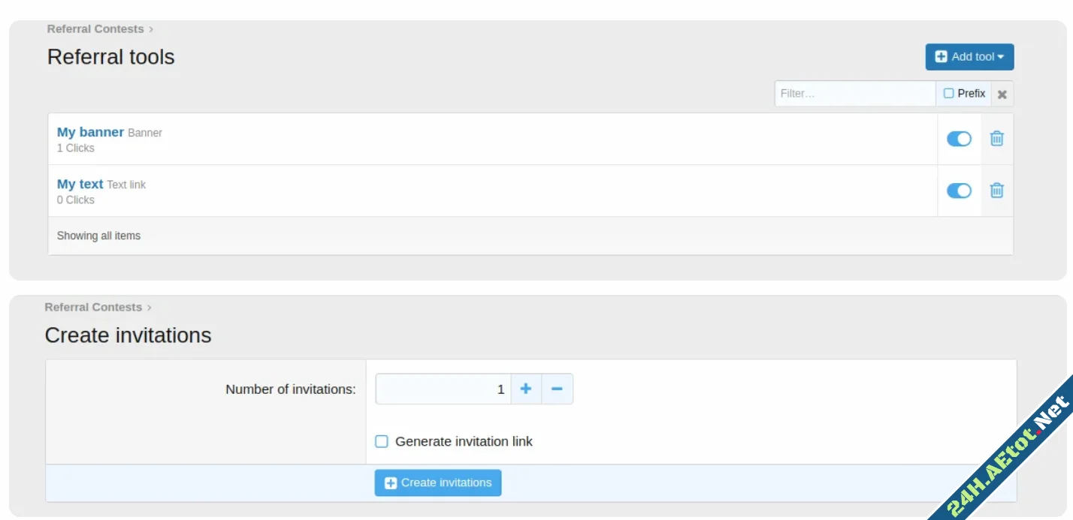Open the Add tool dropdown
The width and height of the screenshot is (1073, 520).
point(969,57)
